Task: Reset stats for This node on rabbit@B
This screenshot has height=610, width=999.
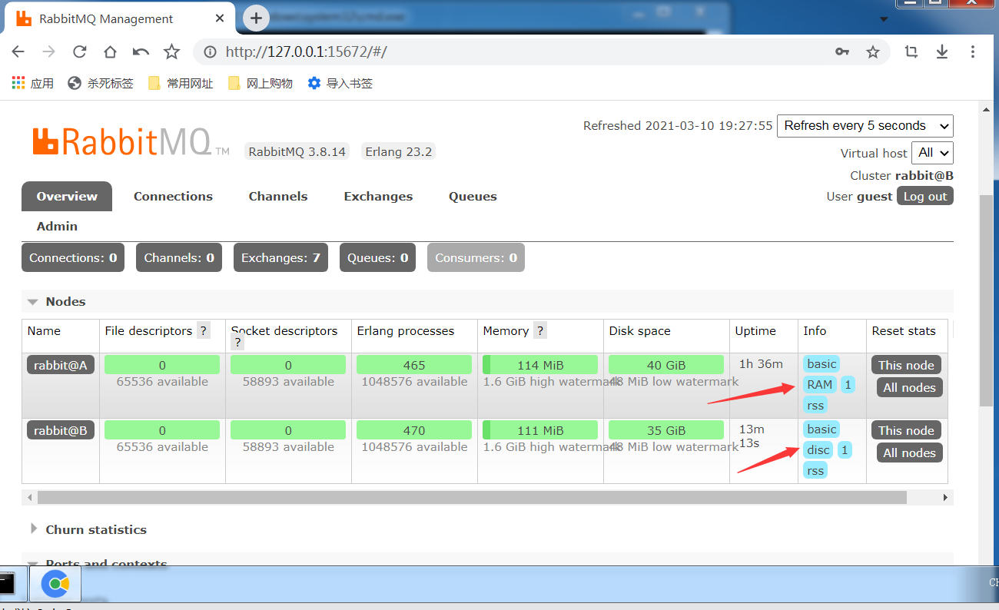Action: (906, 430)
